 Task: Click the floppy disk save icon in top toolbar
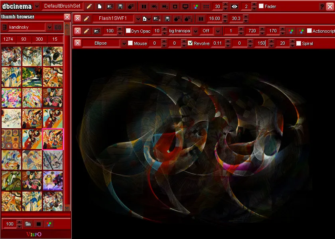[120, 6]
